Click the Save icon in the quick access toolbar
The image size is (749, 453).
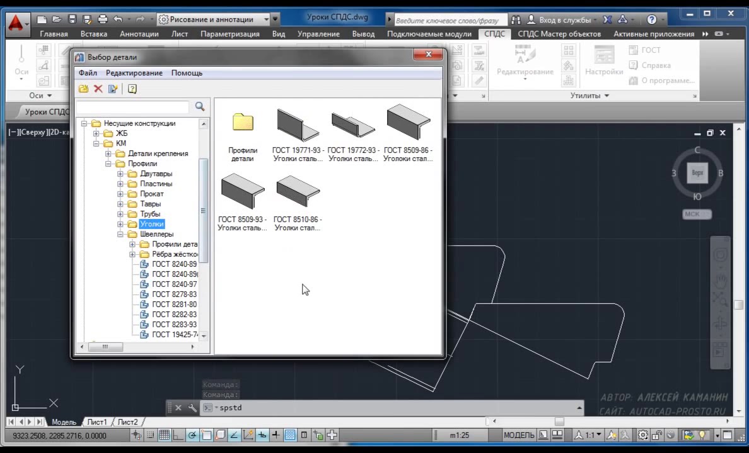tap(72, 20)
